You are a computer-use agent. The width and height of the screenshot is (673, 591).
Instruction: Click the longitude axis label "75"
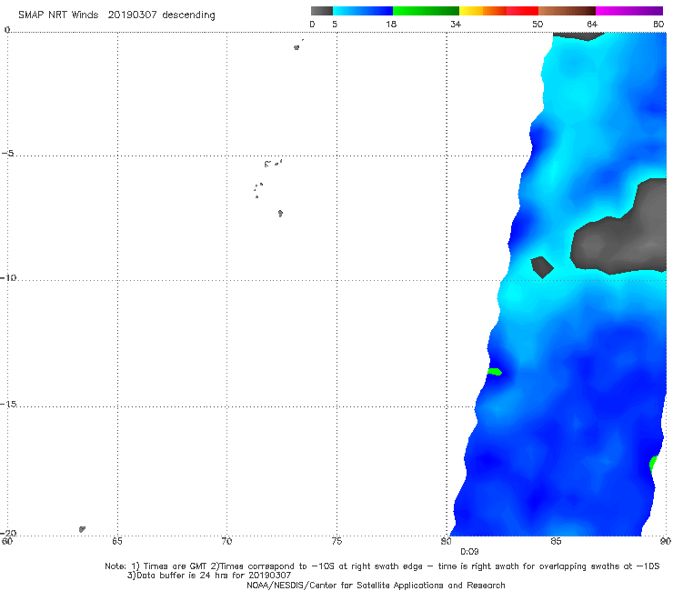(x=336, y=541)
